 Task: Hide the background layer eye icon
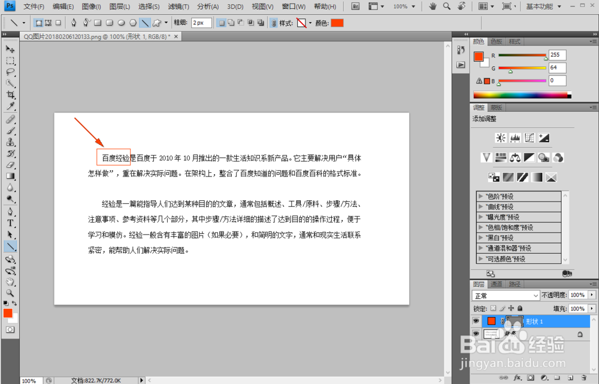[476, 334]
